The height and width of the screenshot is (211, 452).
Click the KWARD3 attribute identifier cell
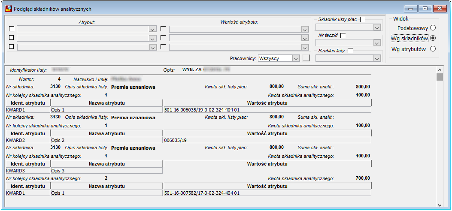click(x=28, y=170)
